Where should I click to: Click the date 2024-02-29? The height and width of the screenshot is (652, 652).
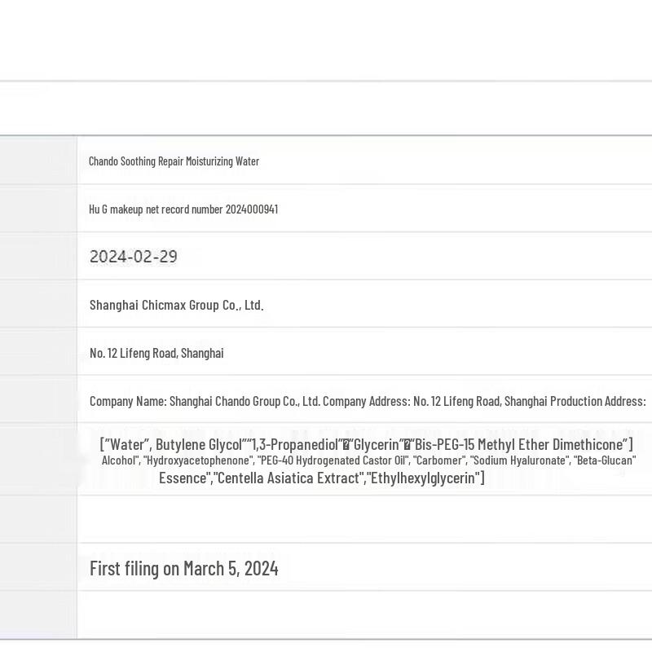click(134, 257)
